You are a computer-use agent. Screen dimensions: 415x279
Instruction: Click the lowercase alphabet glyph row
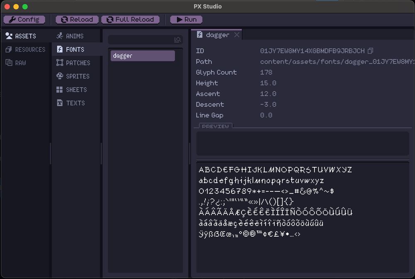(x=261, y=181)
